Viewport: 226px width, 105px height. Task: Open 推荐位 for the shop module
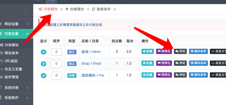point(164,63)
